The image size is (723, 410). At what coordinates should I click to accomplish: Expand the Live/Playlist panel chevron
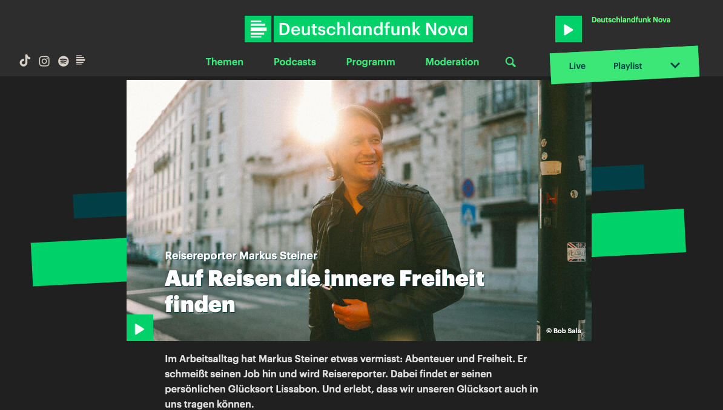(x=675, y=65)
